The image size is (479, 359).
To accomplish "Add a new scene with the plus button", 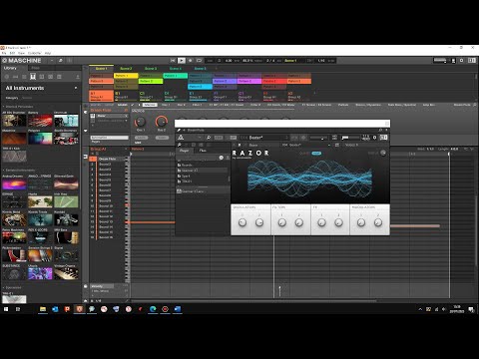I will pyautogui.click(x=217, y=68).
